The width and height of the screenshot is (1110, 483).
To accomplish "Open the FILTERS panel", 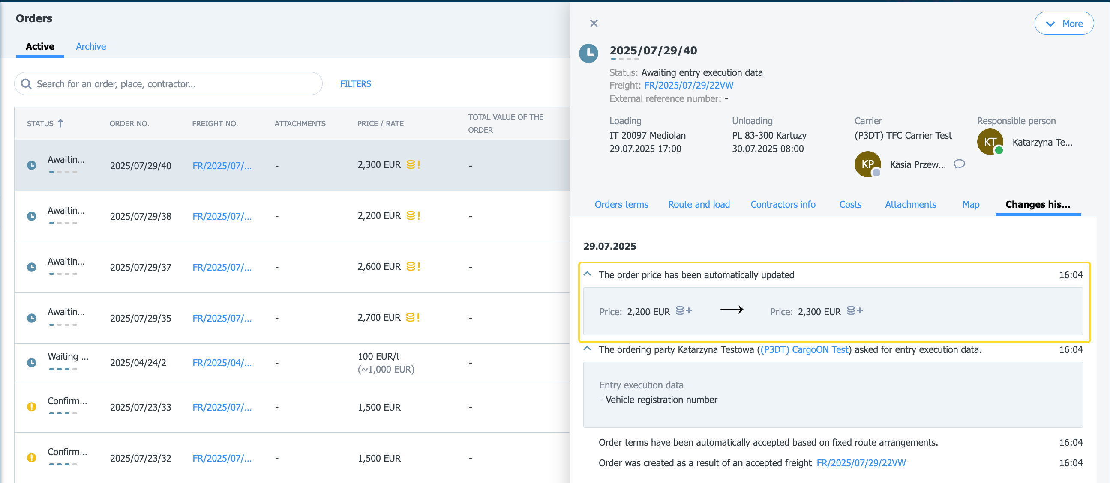I will click(355, 84).
